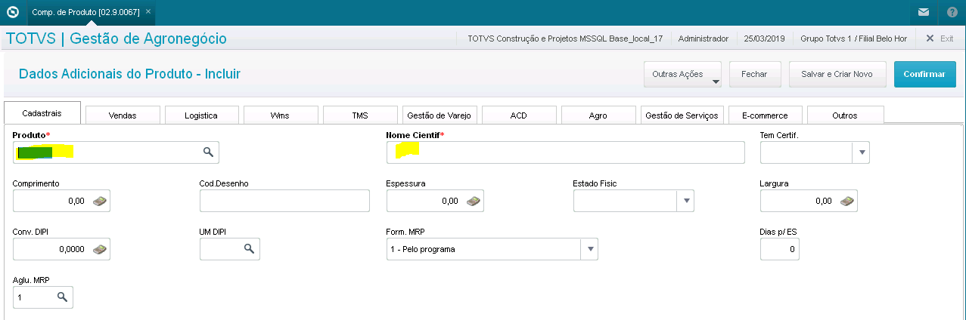Switch to the Gestão de Serviços tab
The image size is (966, 320).
coord(682,115)
